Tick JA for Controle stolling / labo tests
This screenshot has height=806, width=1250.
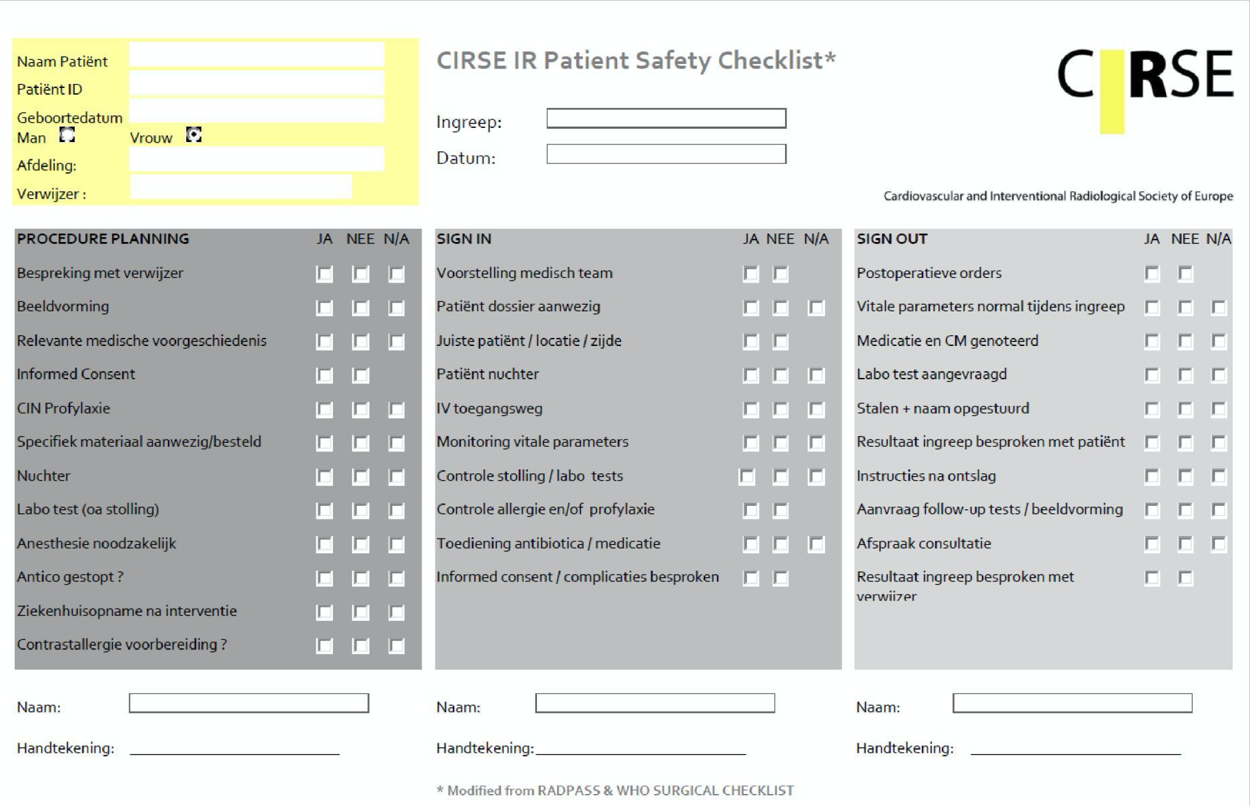(x=747, y=477)
